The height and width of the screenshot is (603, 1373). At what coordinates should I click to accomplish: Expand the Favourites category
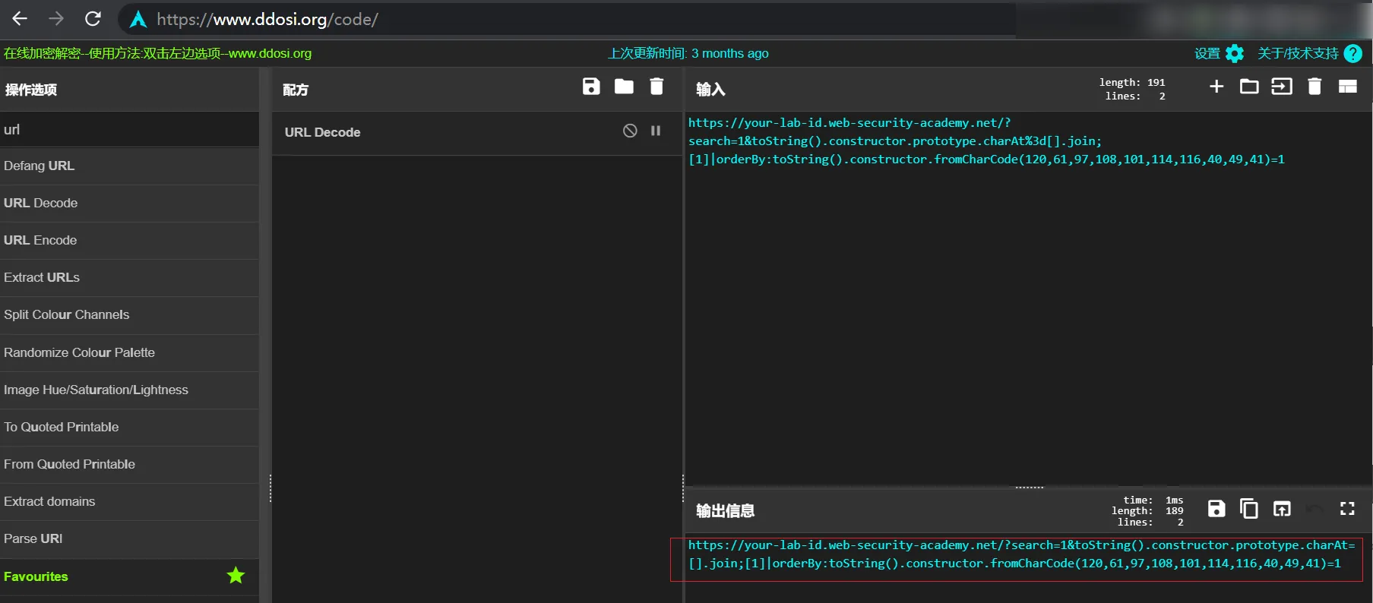[129, 576]
